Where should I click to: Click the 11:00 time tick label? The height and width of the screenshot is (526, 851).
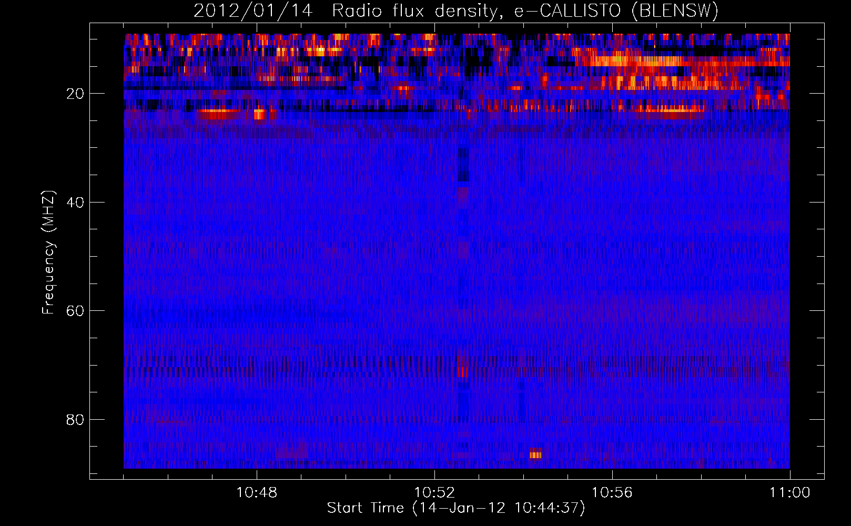click(x=790, y=493)
